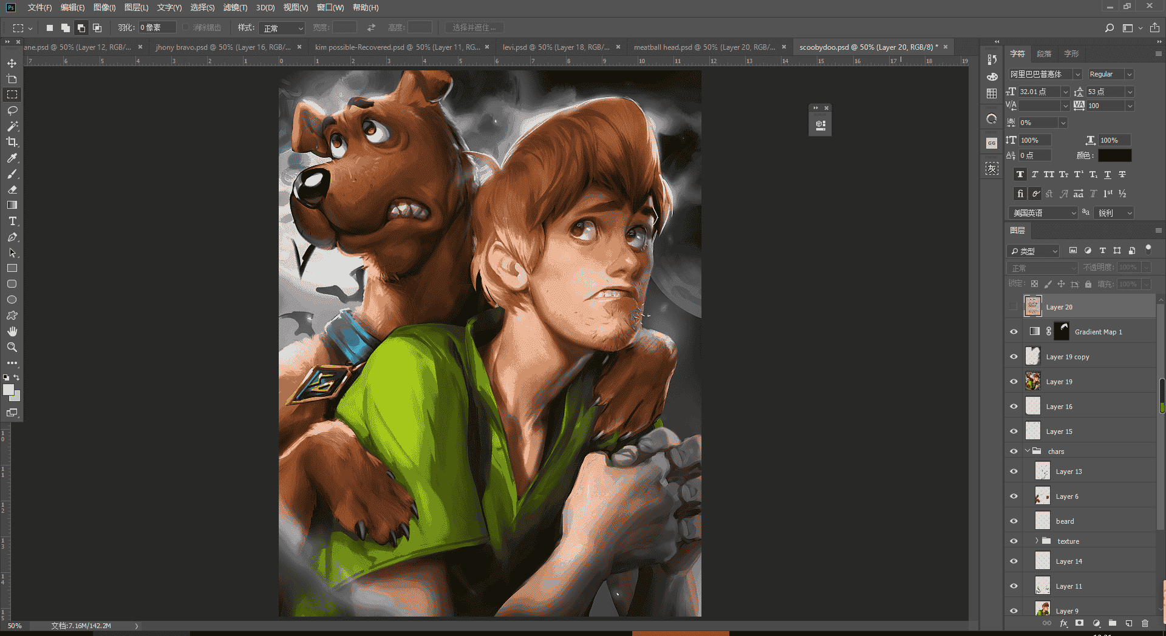Select the Eyedropper tool
This screenshot has width=1166, height=636.
click(x=12, y=158)
